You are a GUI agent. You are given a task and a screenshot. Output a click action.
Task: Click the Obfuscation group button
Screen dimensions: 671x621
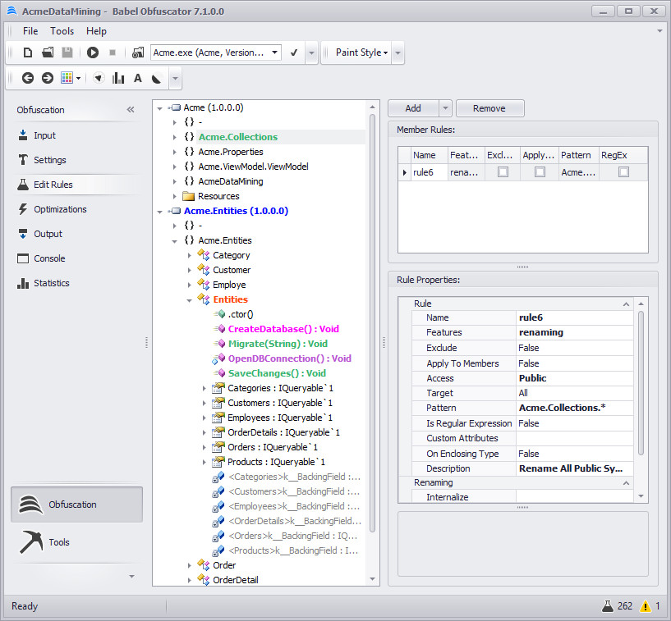pyautogui.click(x=76, y=505)
